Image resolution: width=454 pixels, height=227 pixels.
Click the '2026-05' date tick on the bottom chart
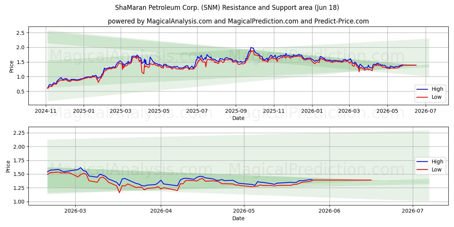point(244,210)
